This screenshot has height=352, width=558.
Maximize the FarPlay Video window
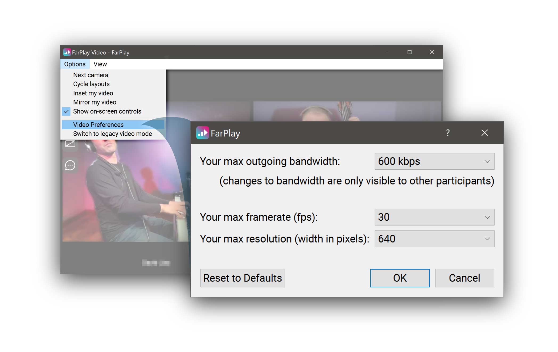pyautogui.click(x=409, y=52)
